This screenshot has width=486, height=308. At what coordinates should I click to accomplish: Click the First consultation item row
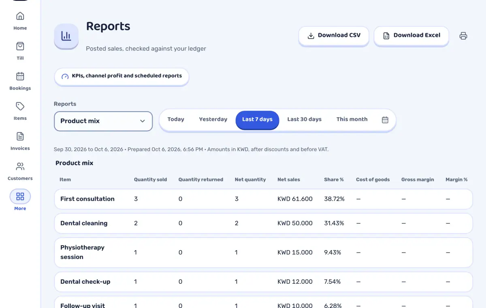coord(263,199)
